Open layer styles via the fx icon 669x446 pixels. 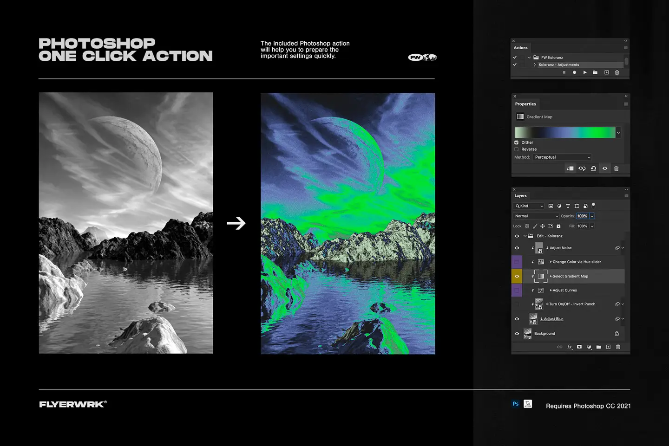[570, 347]
